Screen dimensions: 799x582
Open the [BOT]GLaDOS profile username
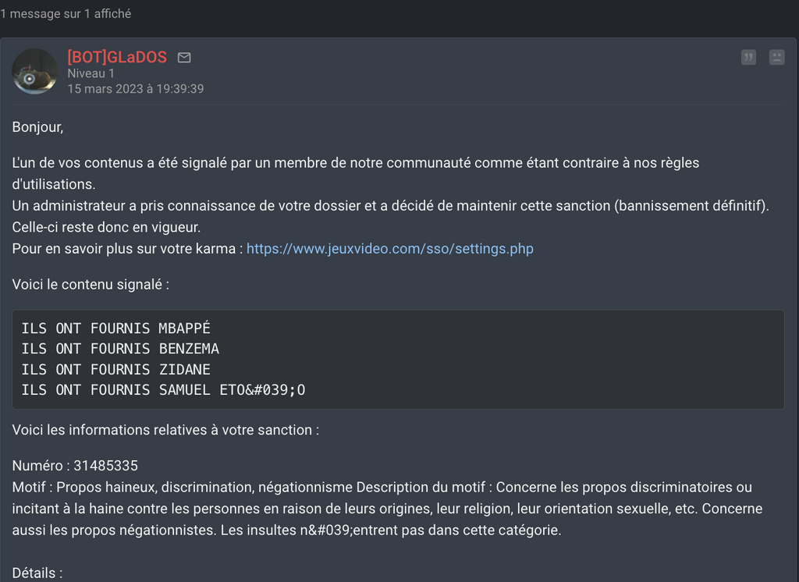tap(117, 57)
